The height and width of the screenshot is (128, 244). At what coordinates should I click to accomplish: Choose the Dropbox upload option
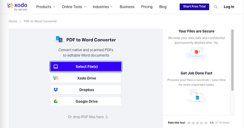click(x=86, y=90)
